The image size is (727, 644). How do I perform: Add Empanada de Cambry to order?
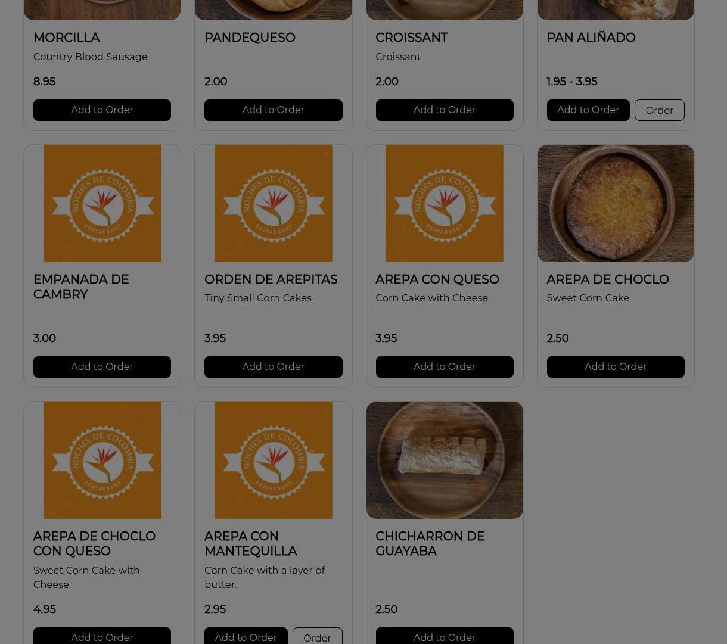pos(102,367)
